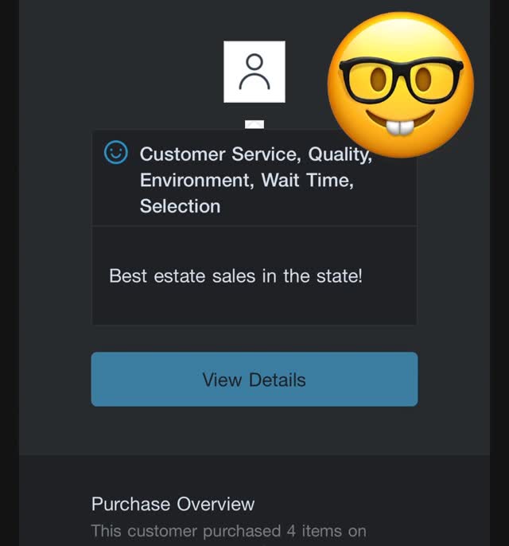Tap the nerd face emoji sticker

(x=401, y=84)
